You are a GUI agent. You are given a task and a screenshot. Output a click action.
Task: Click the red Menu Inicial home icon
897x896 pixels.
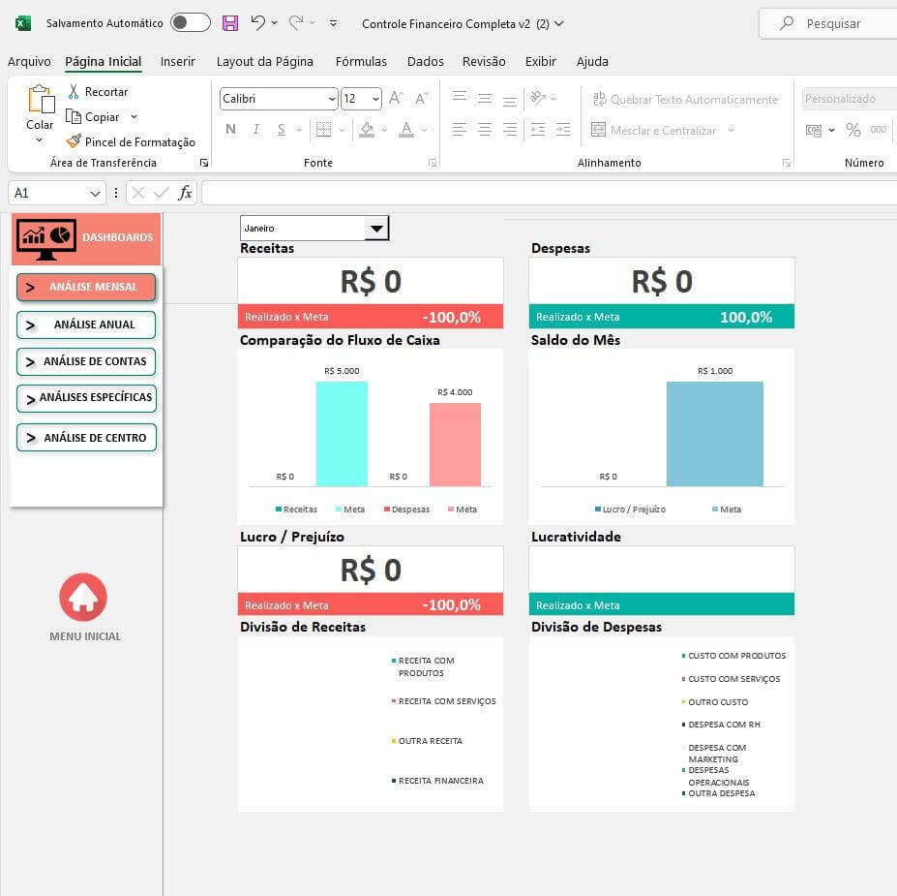pyautogui.click(x=83, y=598)
